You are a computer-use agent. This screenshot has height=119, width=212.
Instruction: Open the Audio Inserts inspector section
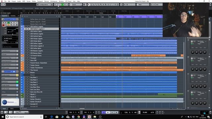[10, 75]
